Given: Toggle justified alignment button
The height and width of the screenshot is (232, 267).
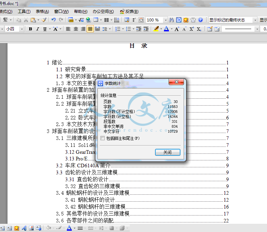Looking at the screenshot, I should 90,29.
